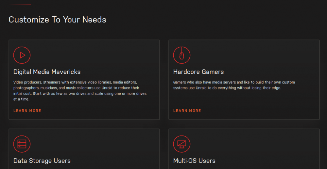Click the server rack icon above Data Storage Users

point(22,144)
